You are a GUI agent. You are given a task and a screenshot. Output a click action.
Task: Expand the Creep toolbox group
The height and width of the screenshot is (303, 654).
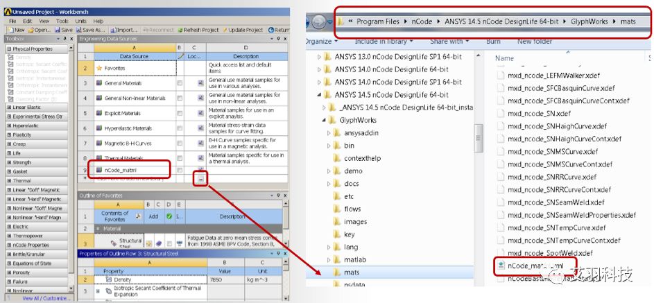click(9, 144)
